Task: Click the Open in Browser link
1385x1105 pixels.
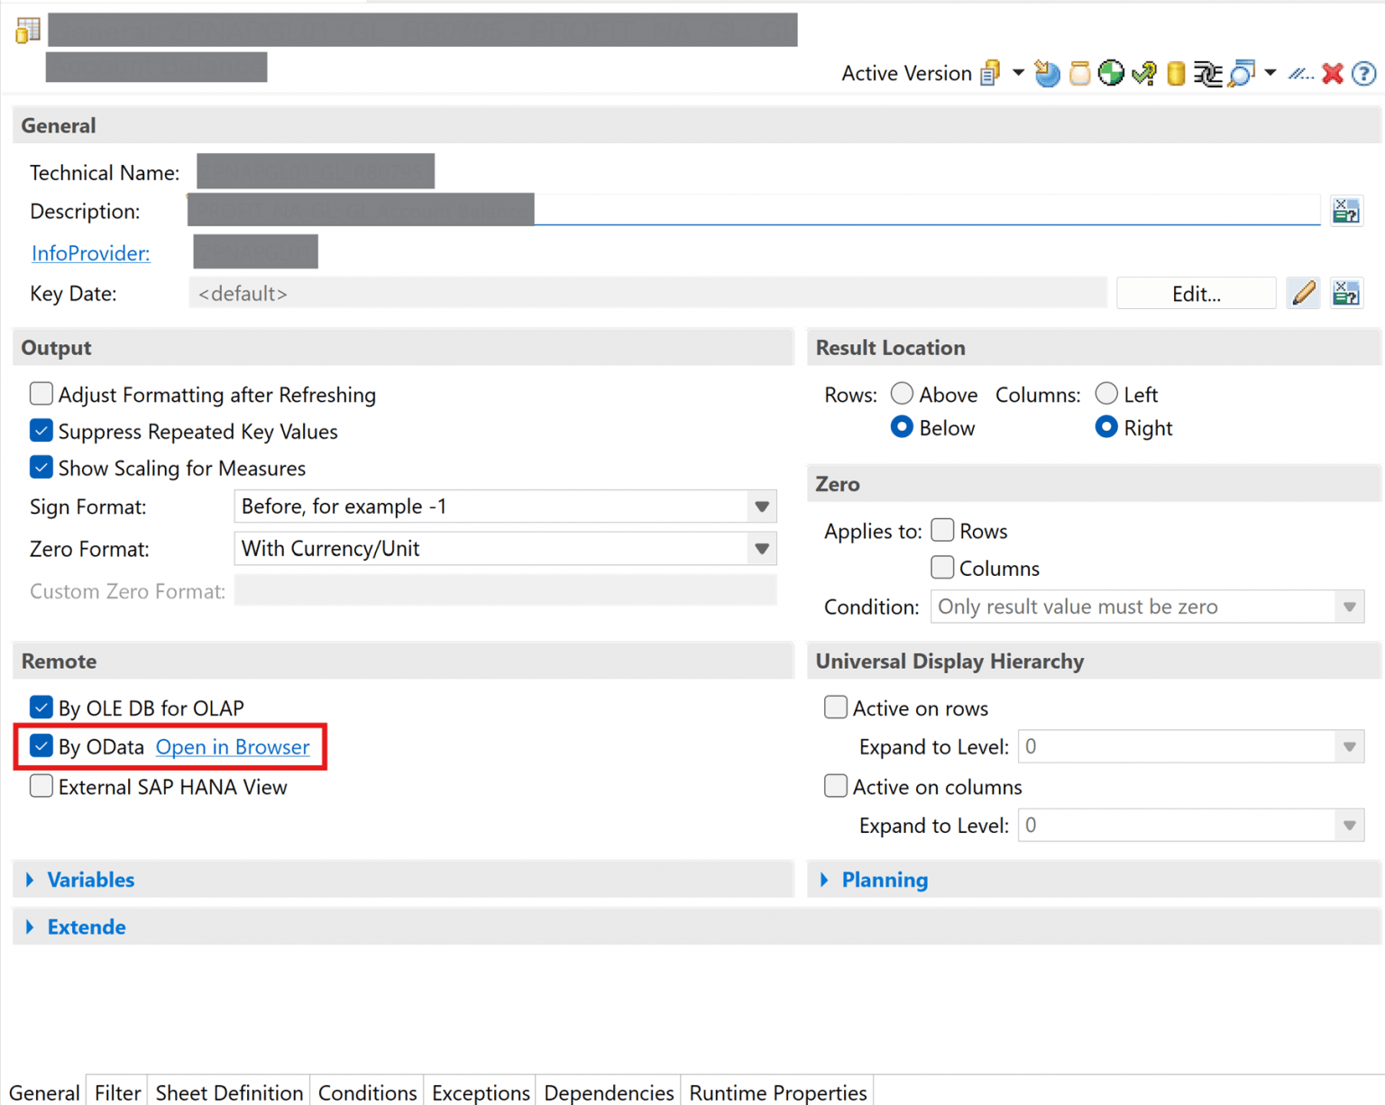Action: [x=233, y=746]
